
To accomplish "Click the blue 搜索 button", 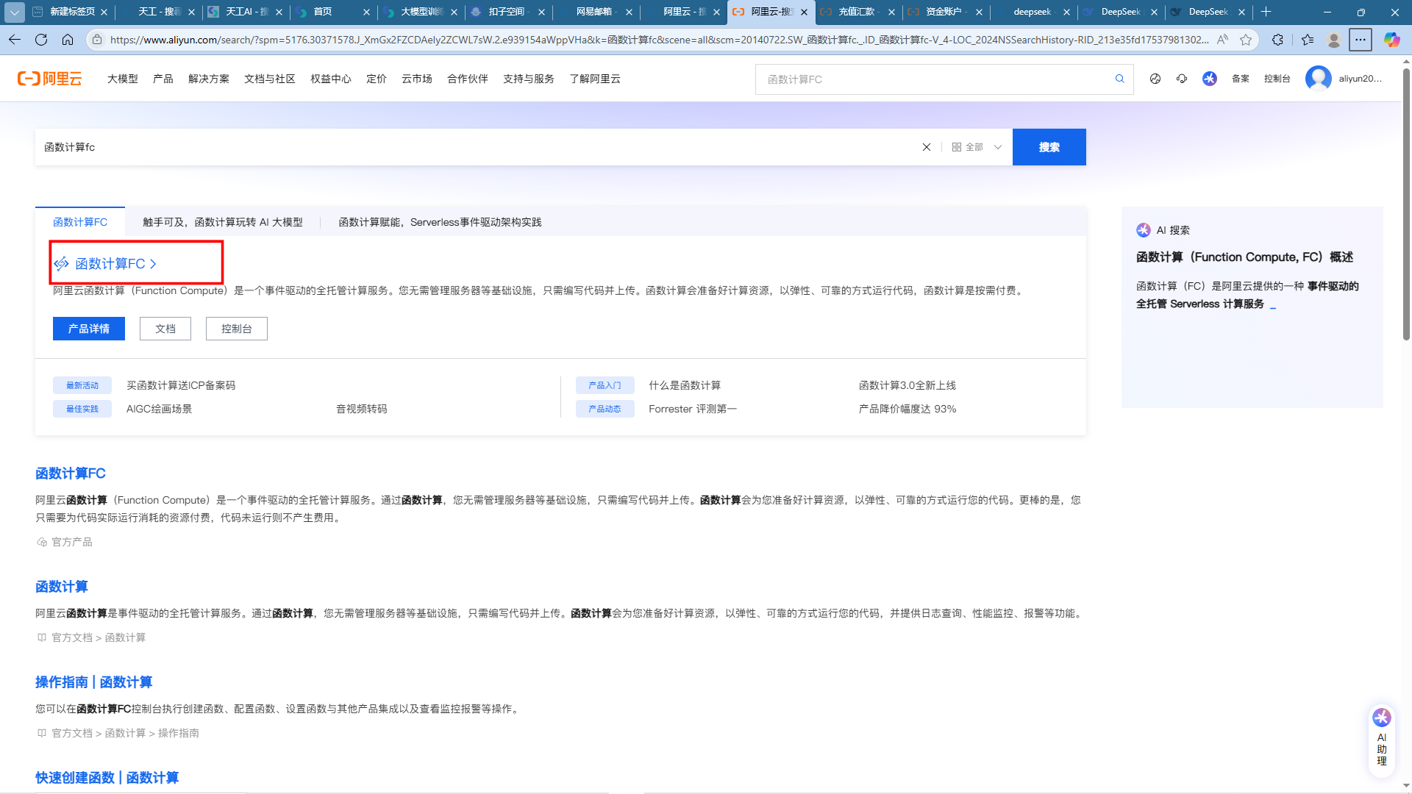I will point(1049,147).
